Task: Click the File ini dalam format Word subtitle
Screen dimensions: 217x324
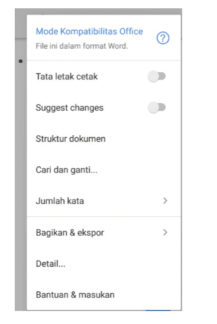Action: coord(82,46)
